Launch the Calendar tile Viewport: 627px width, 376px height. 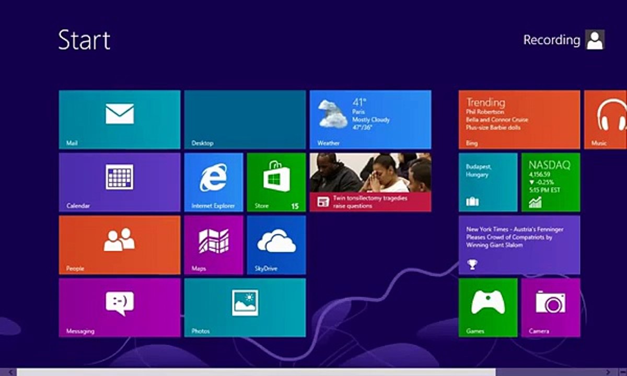point(120,182)
